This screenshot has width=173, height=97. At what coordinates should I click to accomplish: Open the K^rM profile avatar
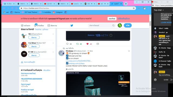point(24,54)
